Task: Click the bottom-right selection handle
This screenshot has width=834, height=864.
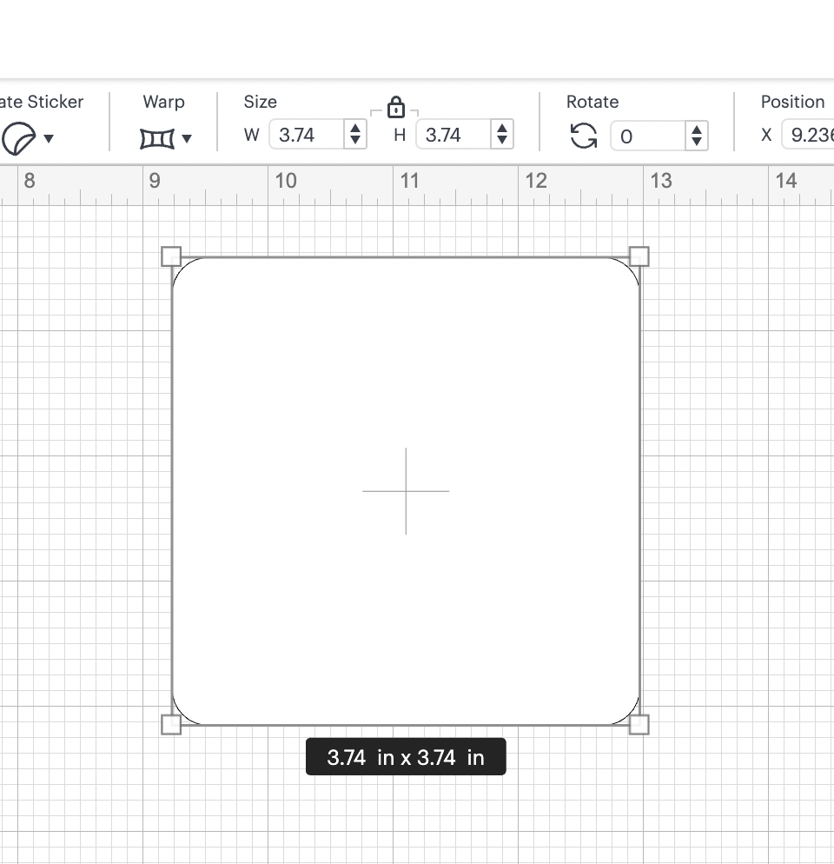Action: [639, 725]
